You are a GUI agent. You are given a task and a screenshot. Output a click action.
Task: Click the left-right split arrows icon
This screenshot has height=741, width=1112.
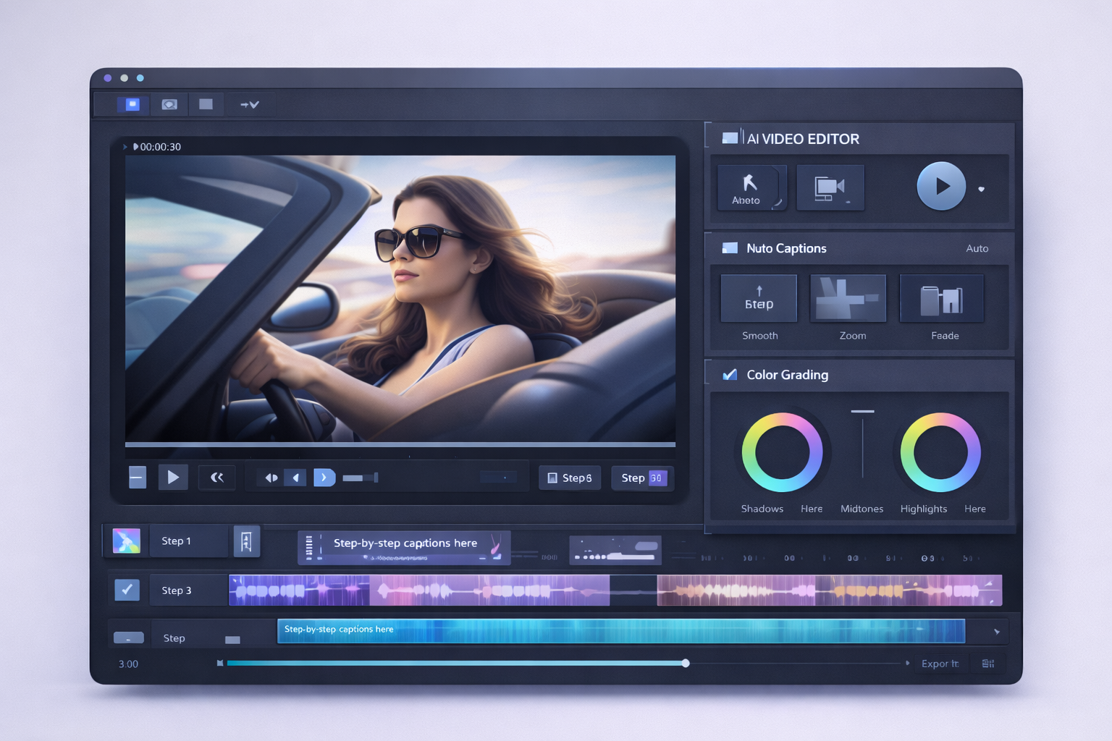271,478
